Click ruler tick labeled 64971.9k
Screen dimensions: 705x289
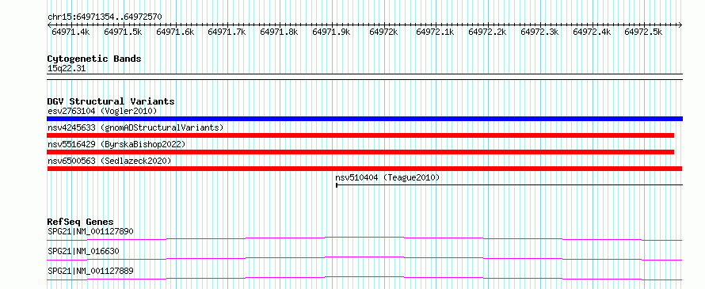[x=331, y=32]
